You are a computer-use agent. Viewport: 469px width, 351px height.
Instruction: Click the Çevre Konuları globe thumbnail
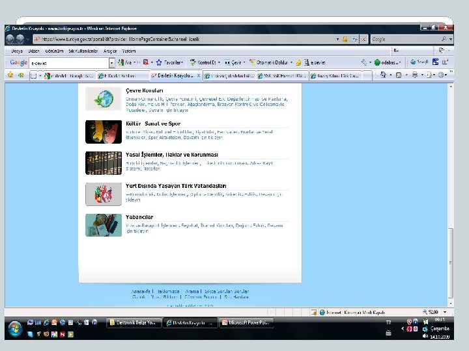pyautogui.click(x=104, y=99)
